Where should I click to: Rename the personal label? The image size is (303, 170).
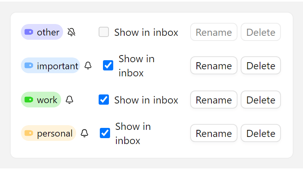coord(214,133)
